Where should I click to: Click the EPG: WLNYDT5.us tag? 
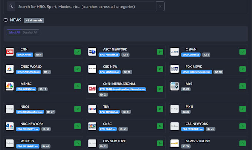pos(28,146)
